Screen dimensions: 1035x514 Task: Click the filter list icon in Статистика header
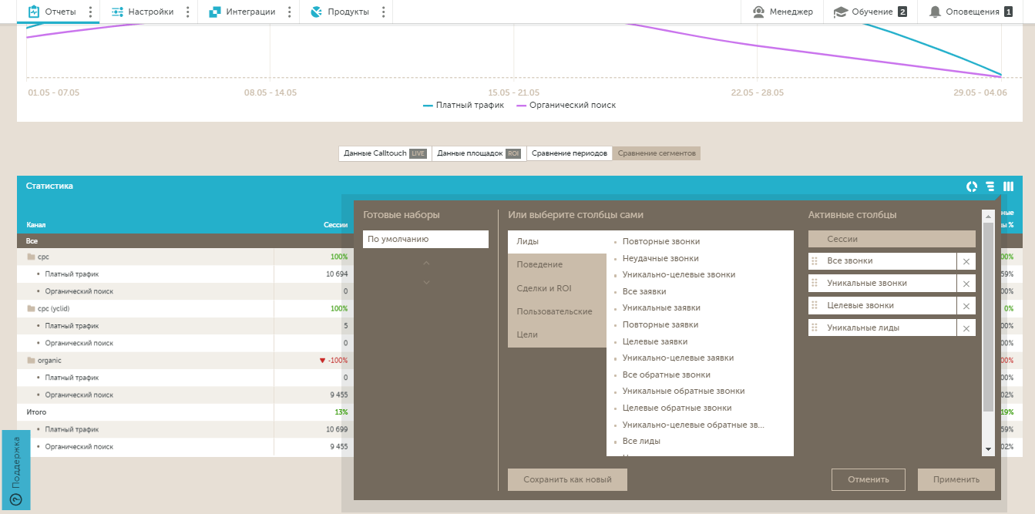tap(990, 186)
